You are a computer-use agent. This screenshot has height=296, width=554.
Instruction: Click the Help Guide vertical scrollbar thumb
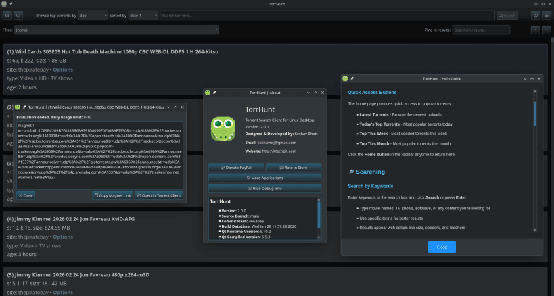[x=535, y=114]
